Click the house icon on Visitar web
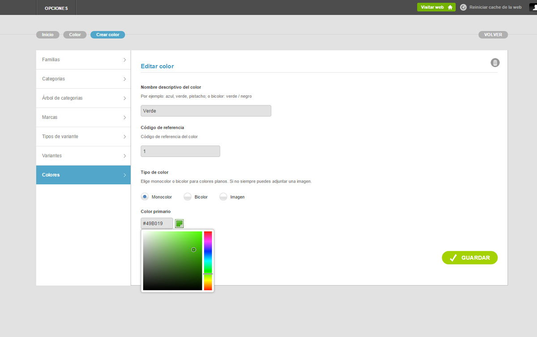 click(450, 7)
